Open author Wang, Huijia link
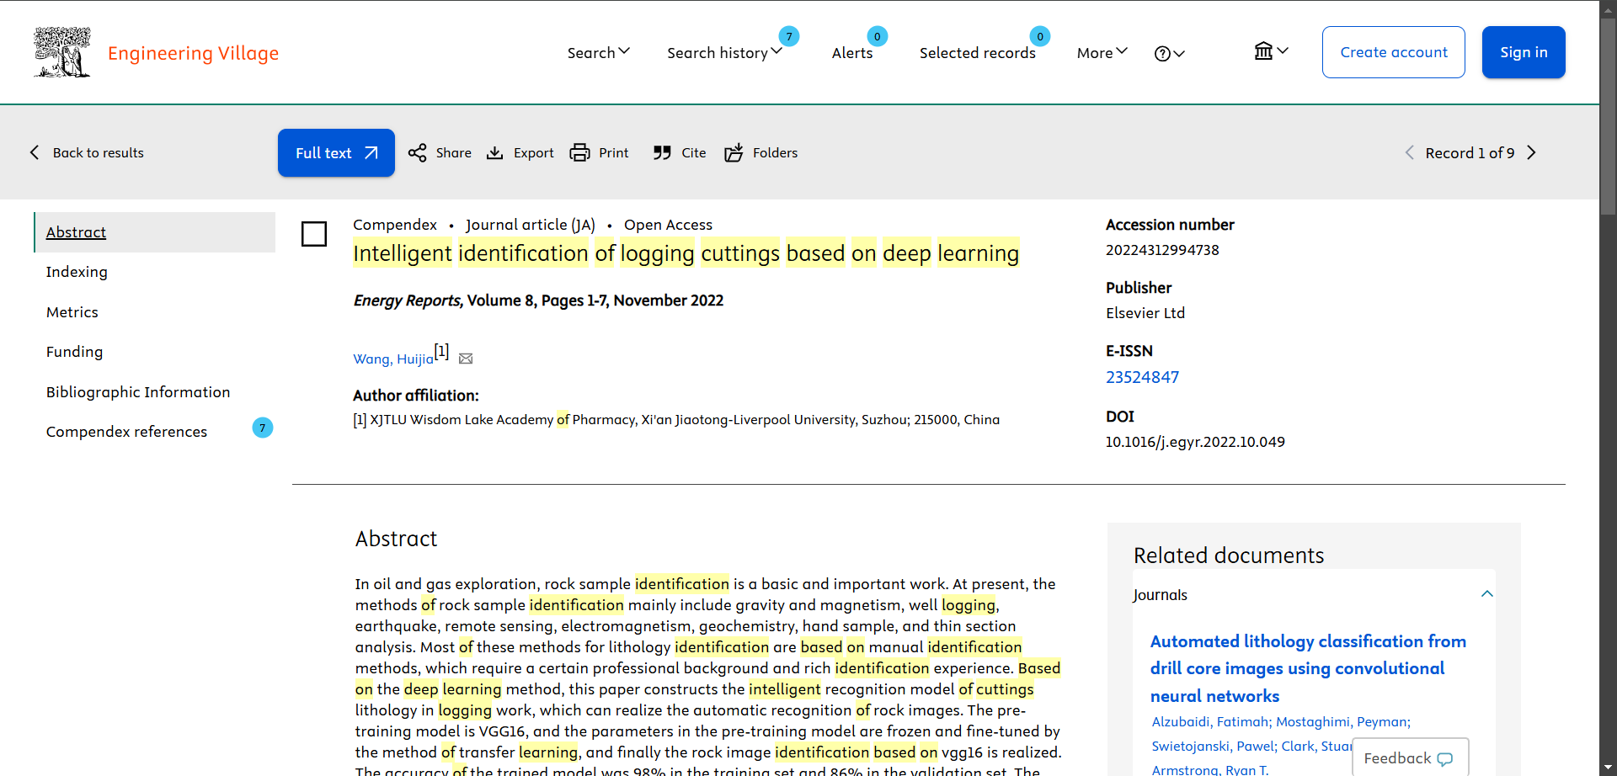1617x776 pixels. click(393, 359)
